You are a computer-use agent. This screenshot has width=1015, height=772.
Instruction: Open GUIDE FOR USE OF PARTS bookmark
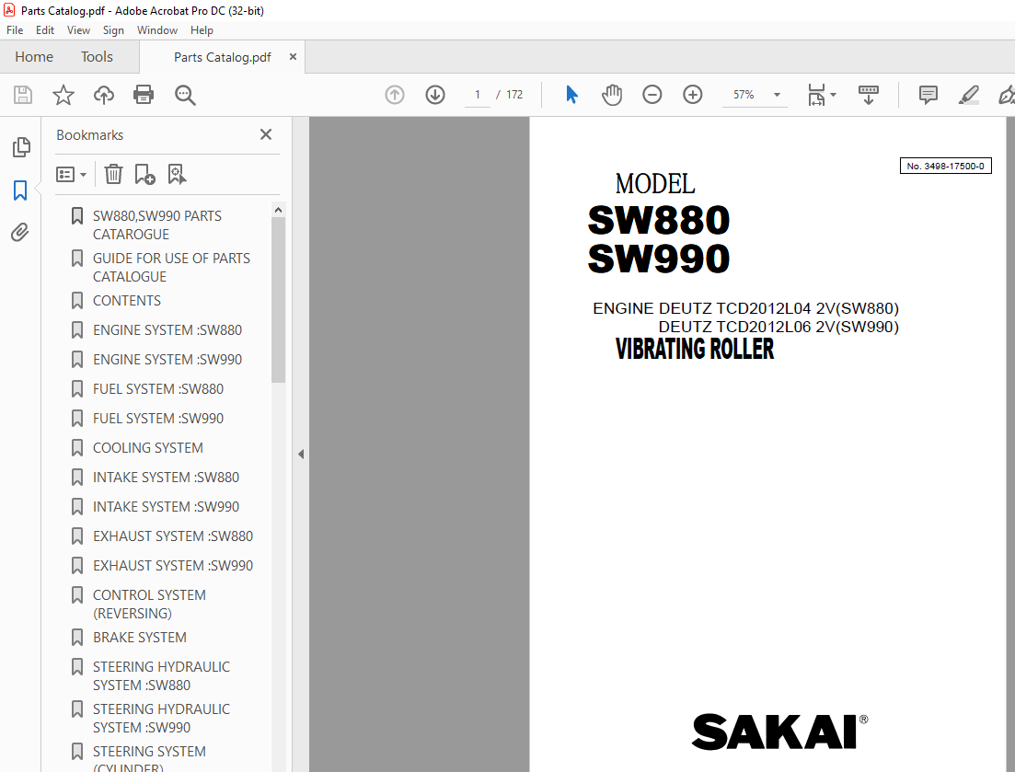[x=171, y=267]
